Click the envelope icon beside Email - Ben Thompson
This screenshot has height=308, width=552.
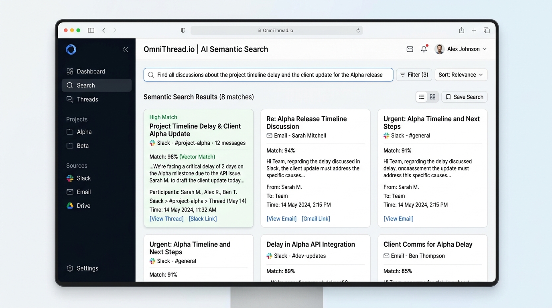386,256
